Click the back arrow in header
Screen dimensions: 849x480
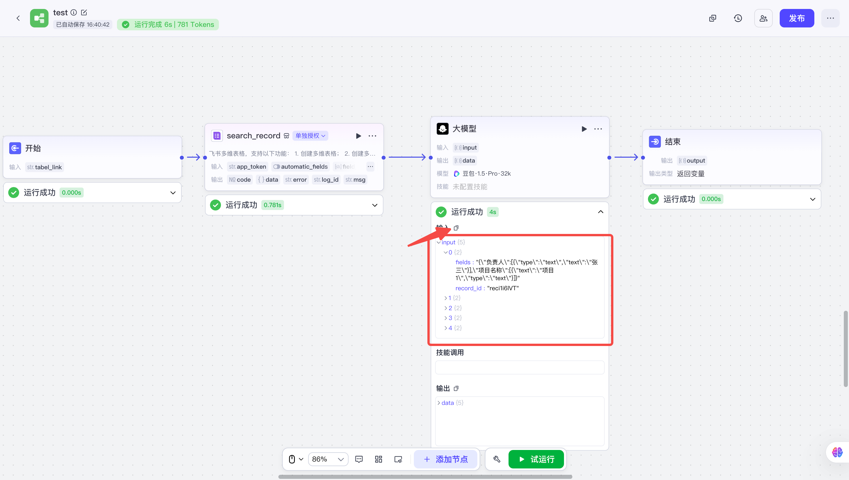18,18
